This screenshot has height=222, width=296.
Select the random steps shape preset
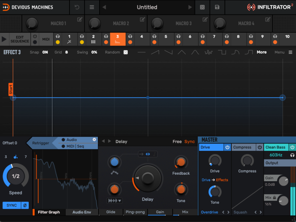(209, 52)
